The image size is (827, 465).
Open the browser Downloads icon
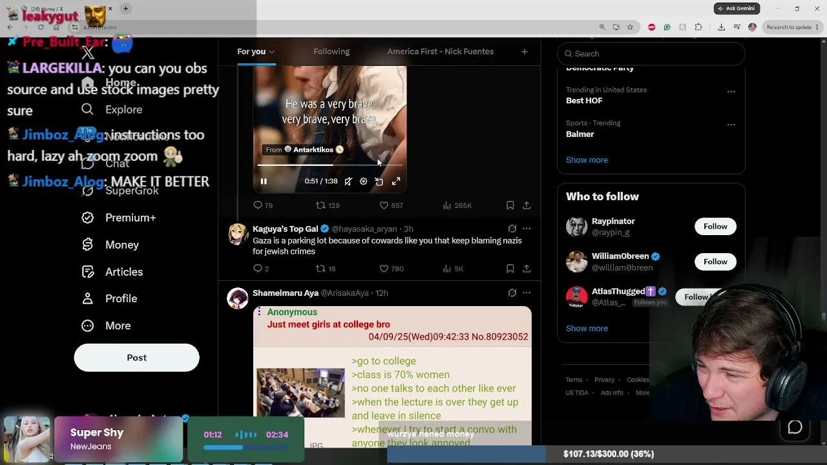(x=721, y=27)
